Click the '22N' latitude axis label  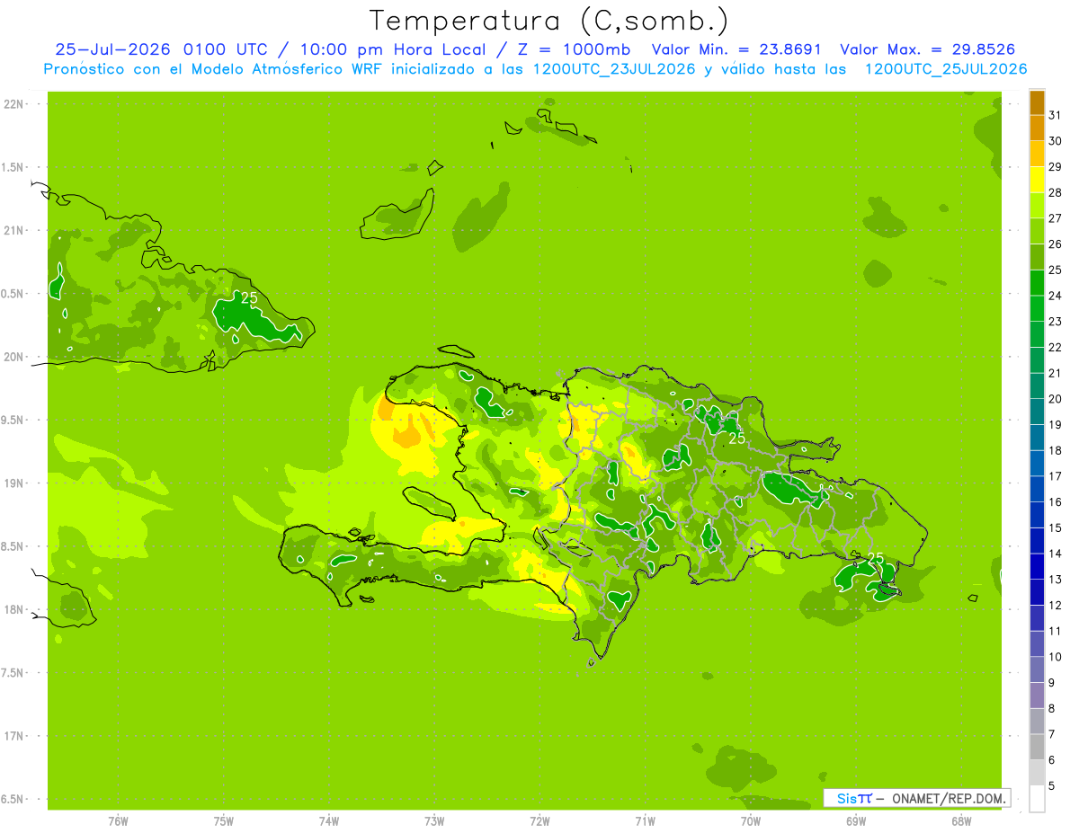pos(15,104)
